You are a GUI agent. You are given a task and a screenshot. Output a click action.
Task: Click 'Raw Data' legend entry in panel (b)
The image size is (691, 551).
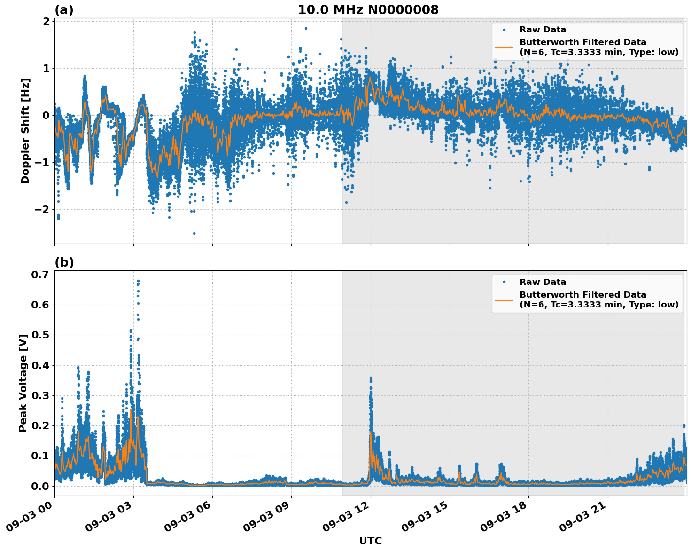coord(543,282)
